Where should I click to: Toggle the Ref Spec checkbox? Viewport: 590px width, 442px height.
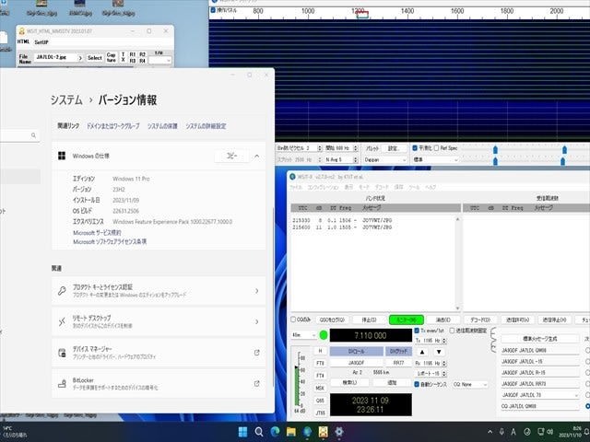click(x=436, y=148)
